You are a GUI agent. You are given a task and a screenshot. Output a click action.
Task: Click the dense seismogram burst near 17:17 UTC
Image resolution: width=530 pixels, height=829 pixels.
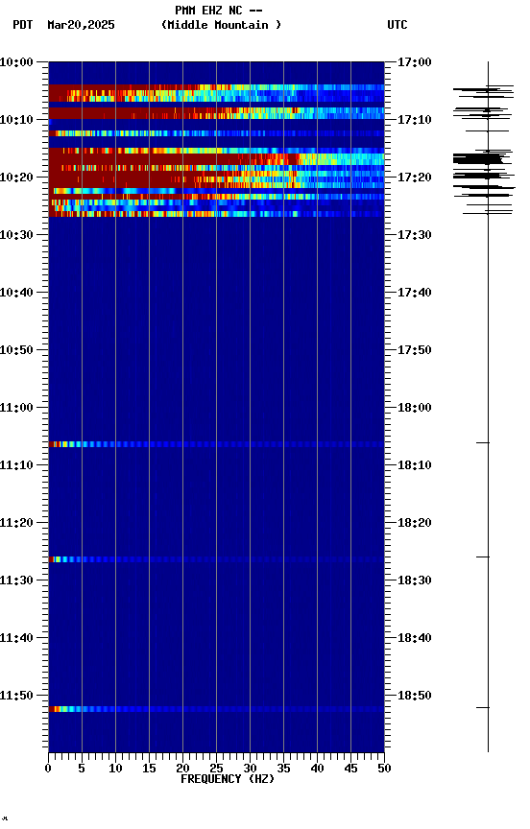[x=479, y=158]
